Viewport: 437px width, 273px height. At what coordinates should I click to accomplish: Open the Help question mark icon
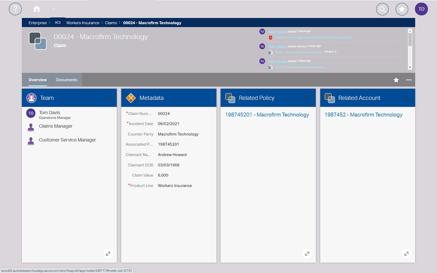point(15,9)
